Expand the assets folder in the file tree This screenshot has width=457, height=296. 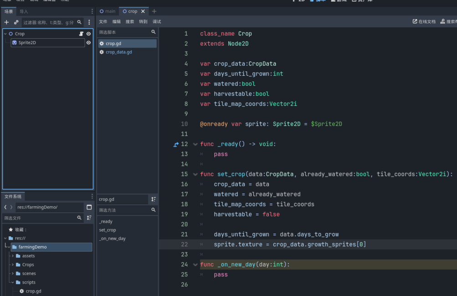point(13,256)
